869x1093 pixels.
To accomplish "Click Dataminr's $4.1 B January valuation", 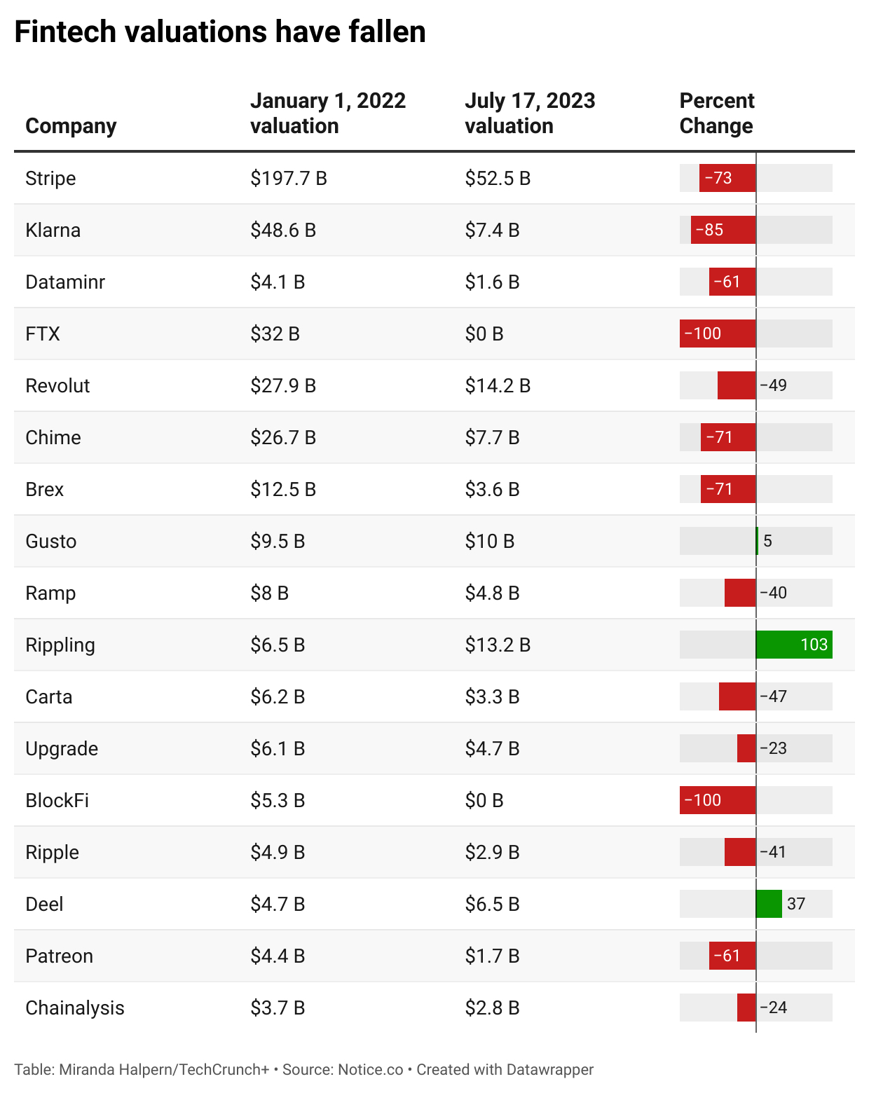I will (278, 282).
